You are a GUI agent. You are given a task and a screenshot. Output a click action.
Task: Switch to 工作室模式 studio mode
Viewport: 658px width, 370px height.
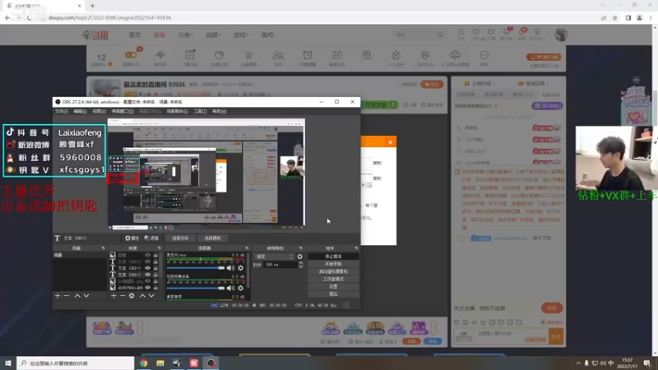(x=333, y=279)
